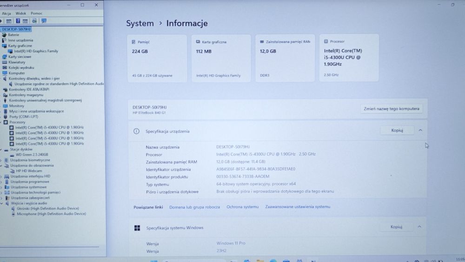Click the Urządzenia systemowe folder icon

(x=7, y=187)
